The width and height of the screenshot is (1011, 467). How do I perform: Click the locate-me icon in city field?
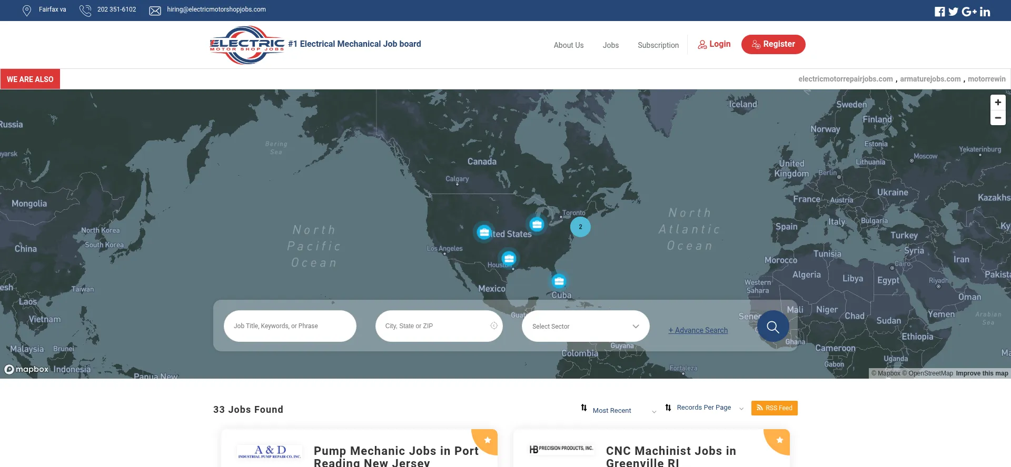click(494, 326)
